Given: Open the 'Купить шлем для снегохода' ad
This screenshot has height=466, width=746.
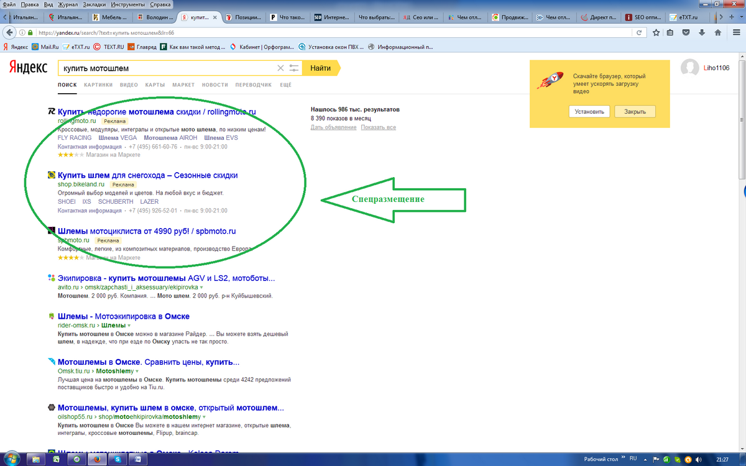Looking at the screenshot, I should pyautogui.click(x=147, y=175).
